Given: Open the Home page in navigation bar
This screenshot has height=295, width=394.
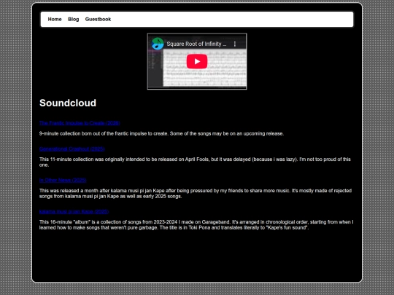Looking at the screenshot, I should coord(55,20).
